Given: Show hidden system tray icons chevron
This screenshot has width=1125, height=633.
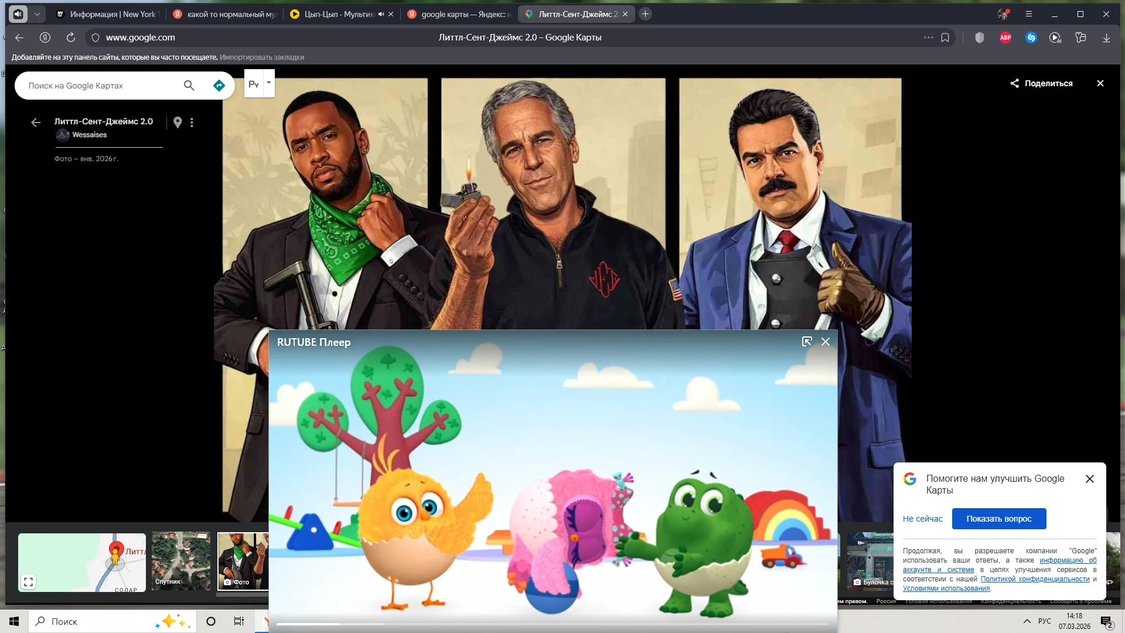Looking at the screenshot, I should tap(1027, 621).
